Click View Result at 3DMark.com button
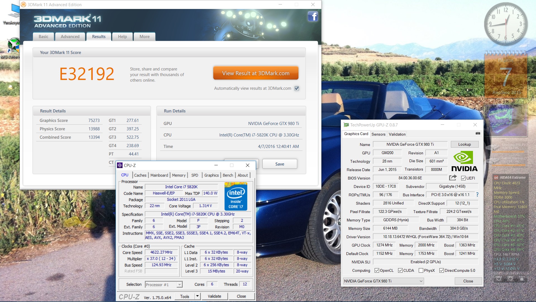The image size is (536, 302). coord(256,73)
